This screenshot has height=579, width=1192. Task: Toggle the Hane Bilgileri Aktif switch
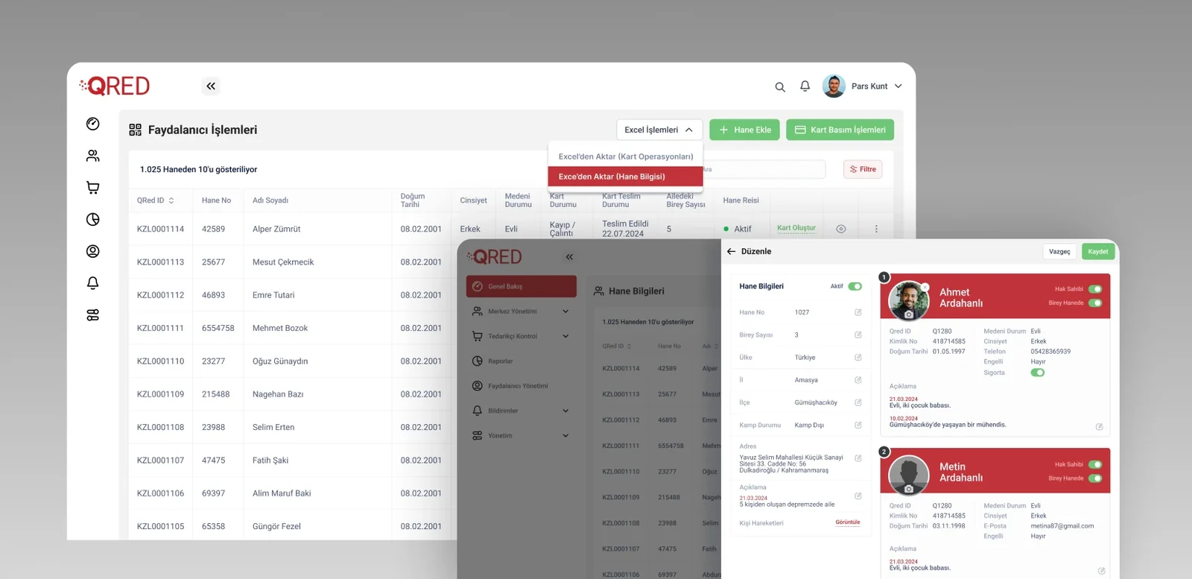(x=855, y=286)
